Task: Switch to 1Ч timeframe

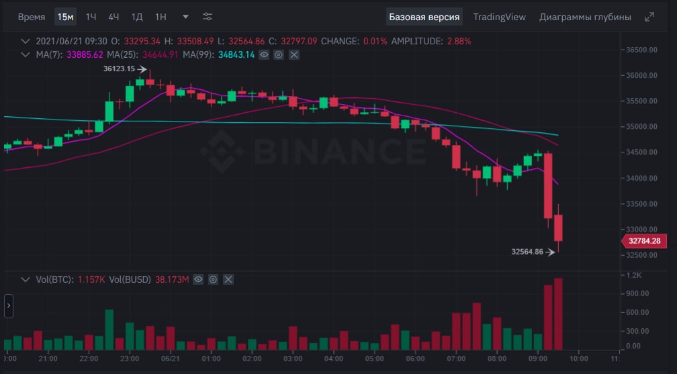Action: point(91,17)
